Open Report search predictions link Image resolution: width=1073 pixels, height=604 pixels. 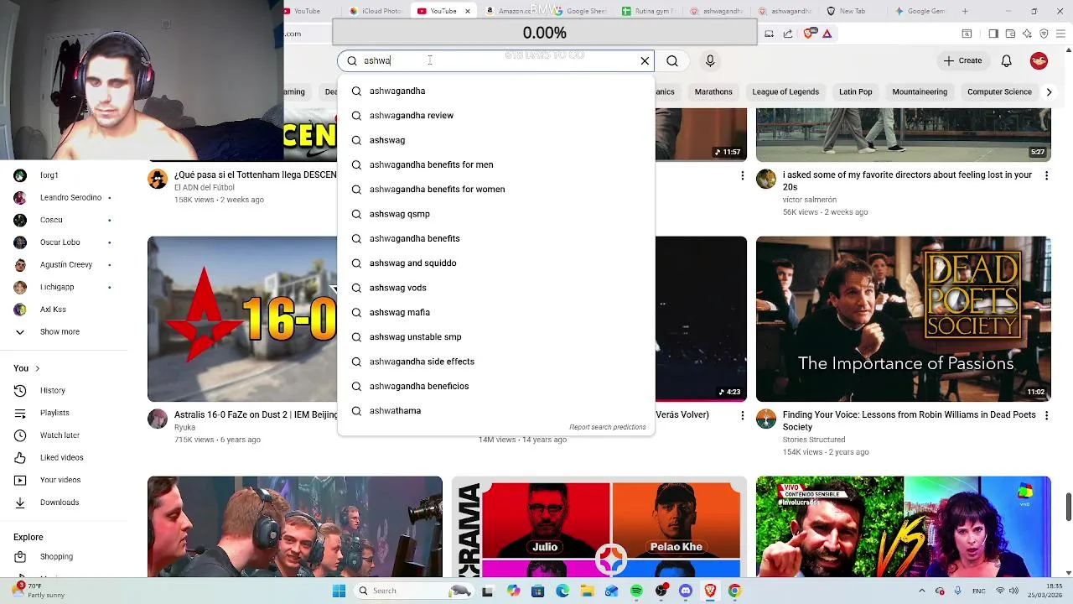(x=608, y=427)
